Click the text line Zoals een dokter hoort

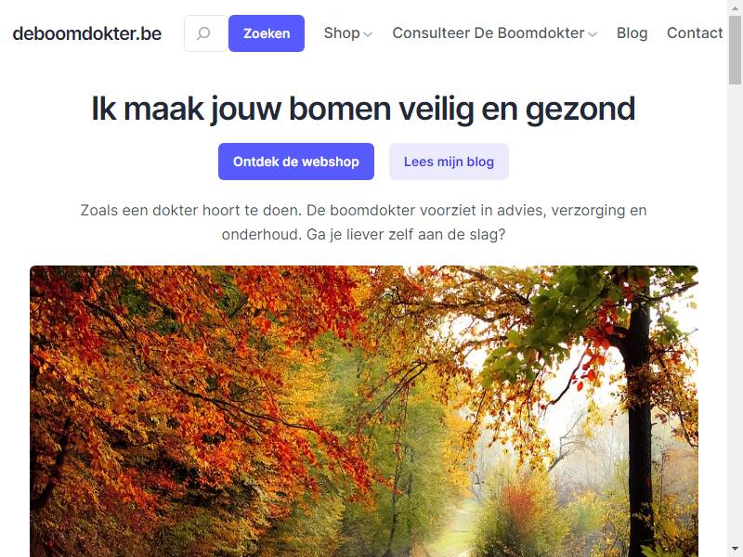click(364, 210)
